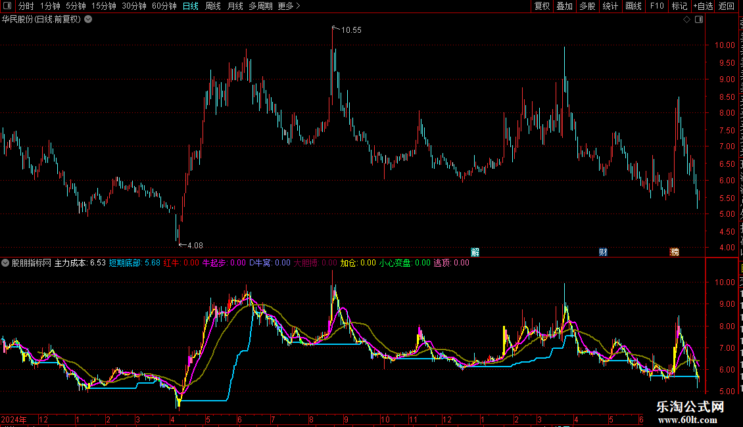Switch to 5分钟 period
Screen dimensions: 743x427
(76, 6)
